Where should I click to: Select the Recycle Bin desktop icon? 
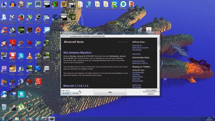pos(4,108)
